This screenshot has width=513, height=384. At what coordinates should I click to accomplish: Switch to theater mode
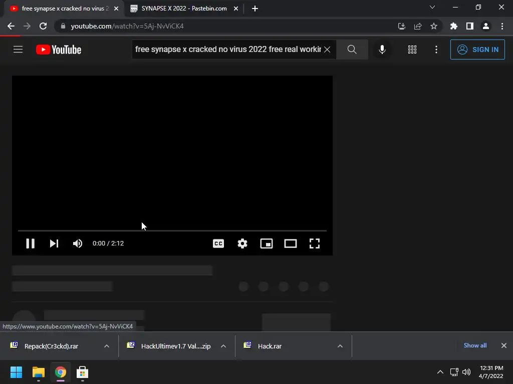pyautogui.click(x=291, y=243)
